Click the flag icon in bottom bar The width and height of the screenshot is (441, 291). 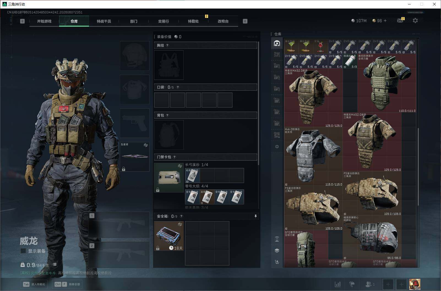coord(352,284)
